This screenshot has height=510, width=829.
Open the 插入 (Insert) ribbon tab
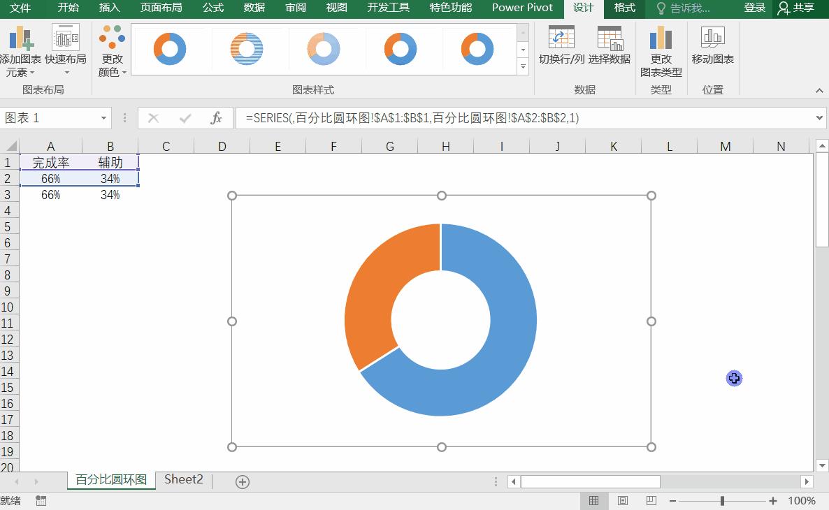point(110,8)
